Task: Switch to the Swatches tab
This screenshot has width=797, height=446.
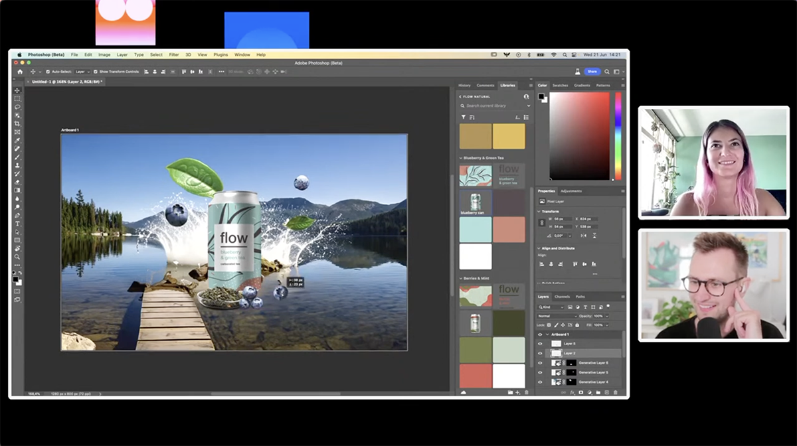Action: click(x=561, y=86)
